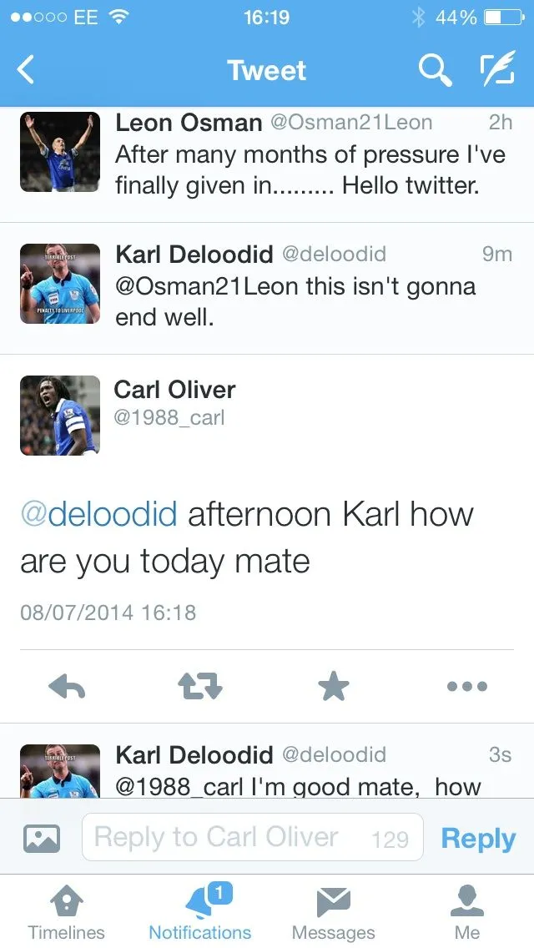The image size is (534, 948).
Task: Open search with magnifier icon
Action: 434,71
